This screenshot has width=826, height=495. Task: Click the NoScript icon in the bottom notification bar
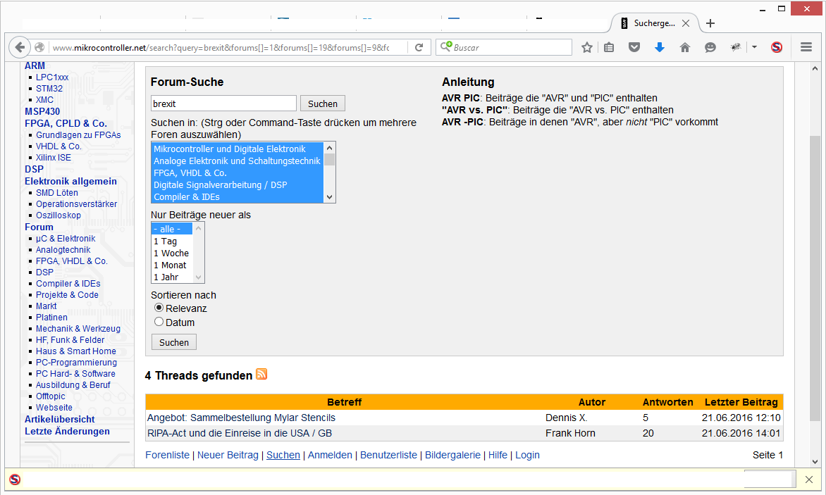[x=15, y=480]
